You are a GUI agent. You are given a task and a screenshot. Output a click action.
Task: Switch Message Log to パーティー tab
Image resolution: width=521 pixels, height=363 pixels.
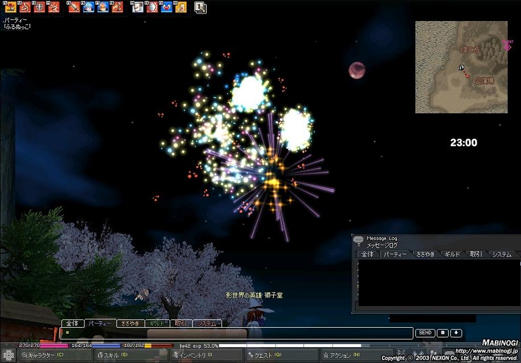click(x=395, y=254)
